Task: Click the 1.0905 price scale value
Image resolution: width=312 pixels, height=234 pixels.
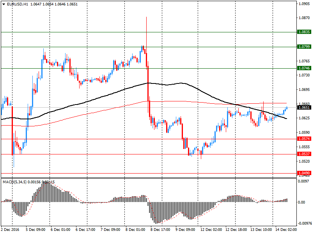Action: [x=304, y=4]
